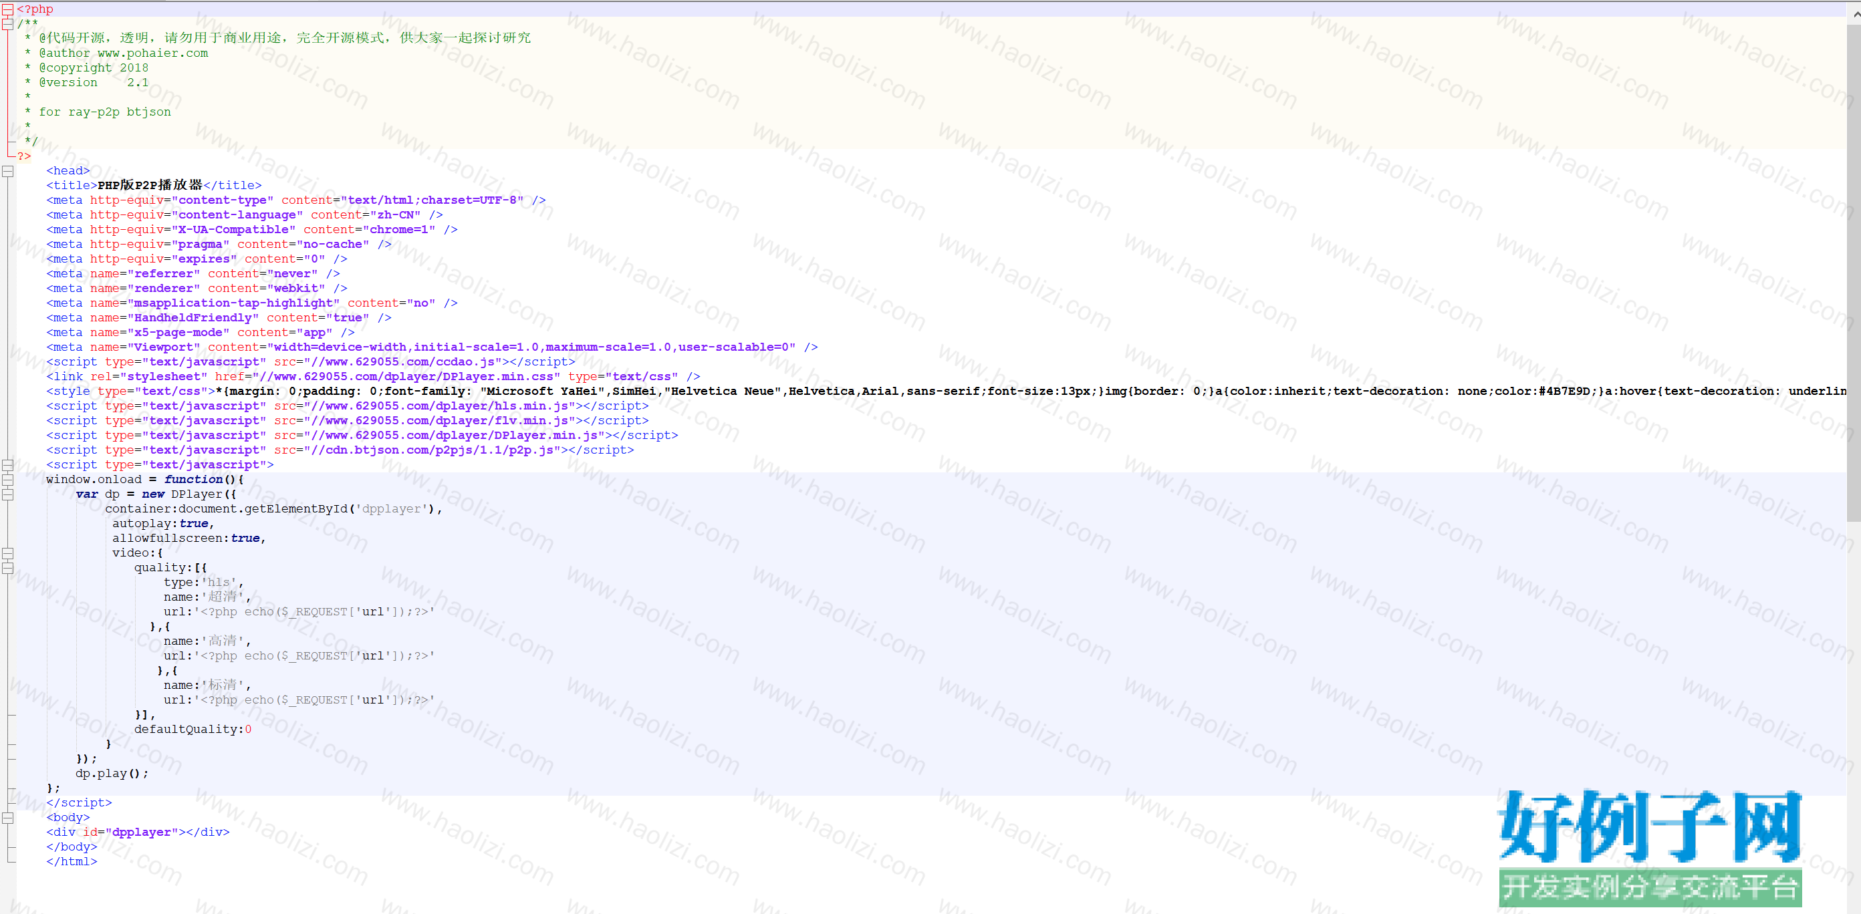Click the closing '</html>' tag line

72,861
